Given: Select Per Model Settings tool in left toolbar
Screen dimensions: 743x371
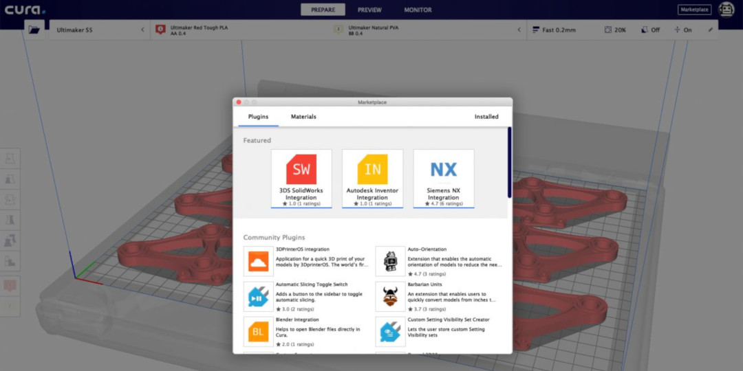Looking at the screenshot, I should [10, 240].
